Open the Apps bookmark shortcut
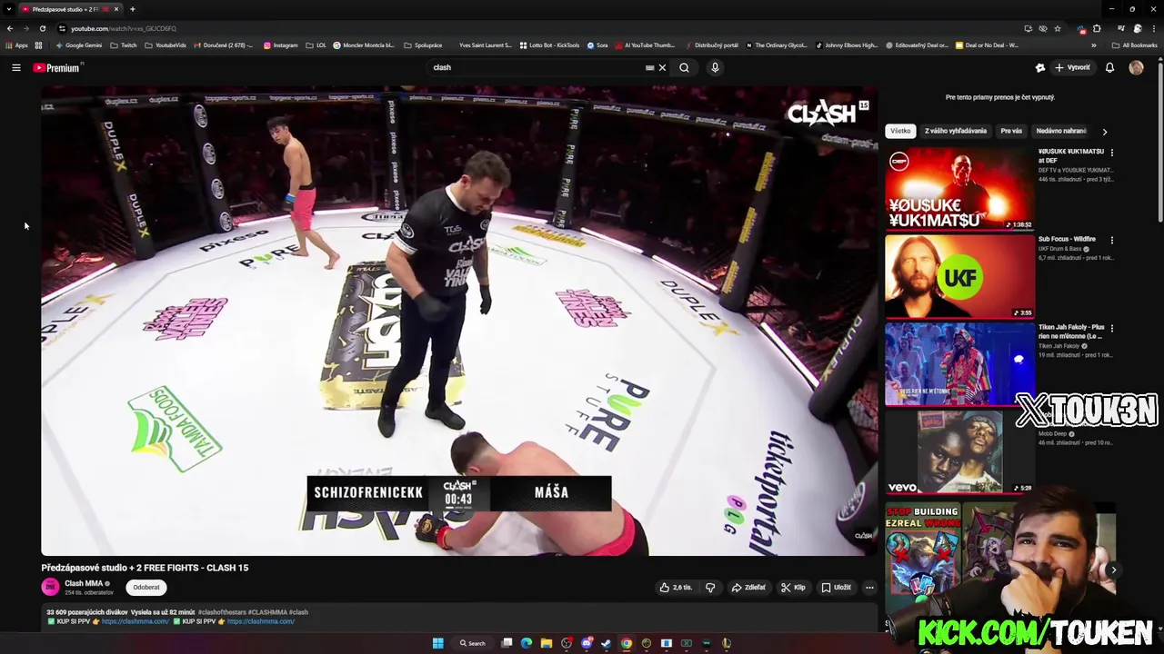Image resolution: width=1164 pixels, height=654 pixels. (16, 45)
